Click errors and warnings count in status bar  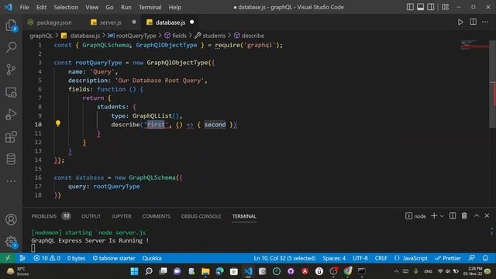click(x=46, y=258)
